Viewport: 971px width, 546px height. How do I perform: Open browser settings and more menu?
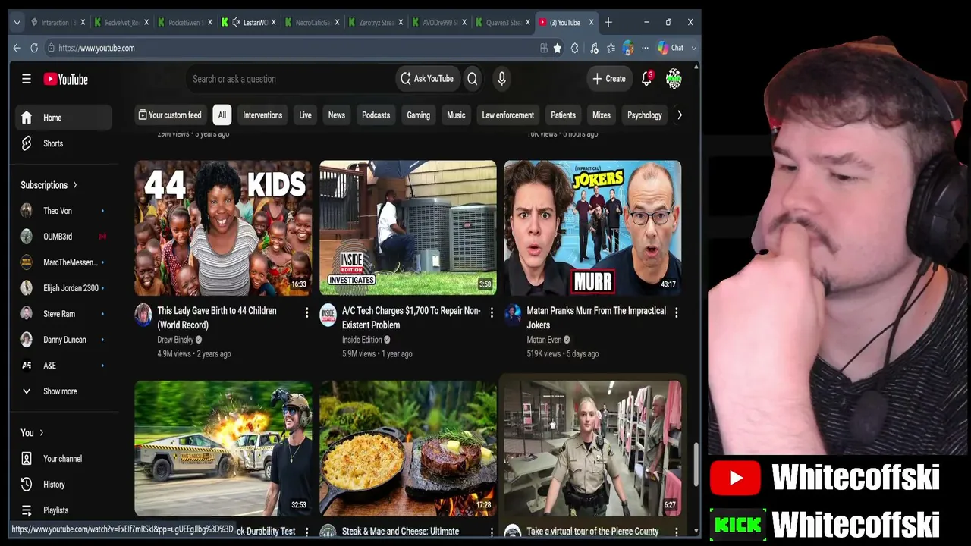645,48
